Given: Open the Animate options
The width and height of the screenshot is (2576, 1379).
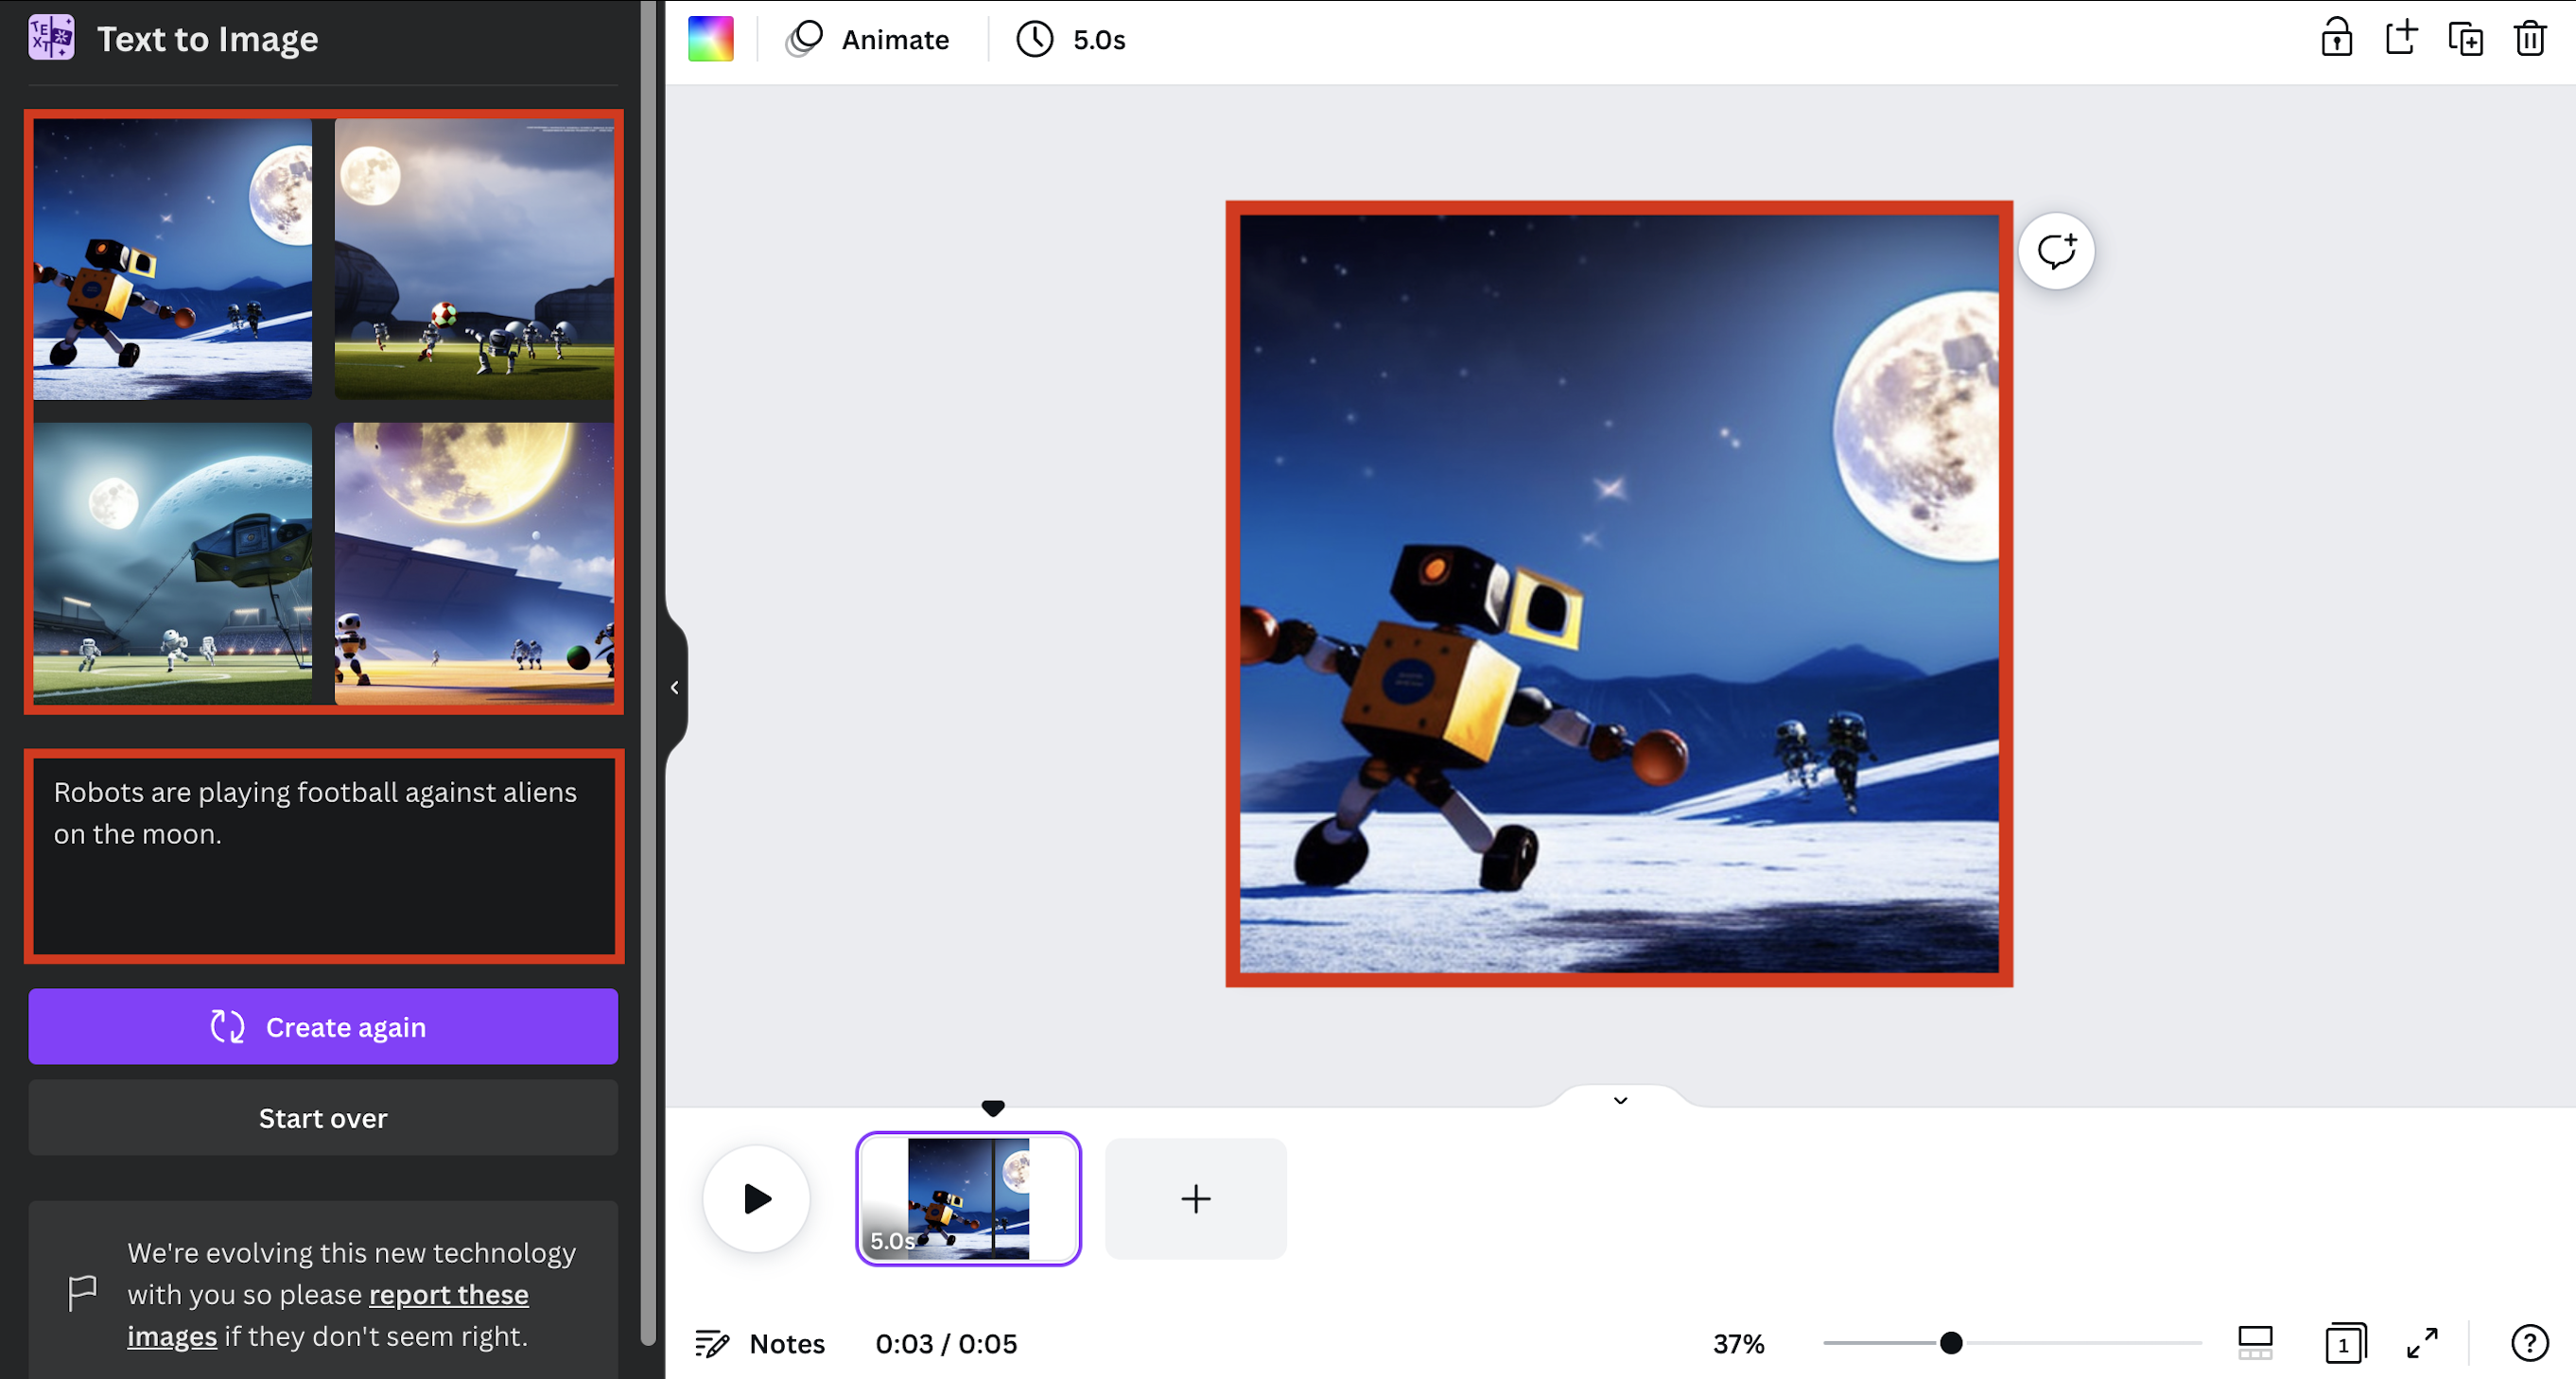Looking at the screenshot, I should (x=867, y=39).
